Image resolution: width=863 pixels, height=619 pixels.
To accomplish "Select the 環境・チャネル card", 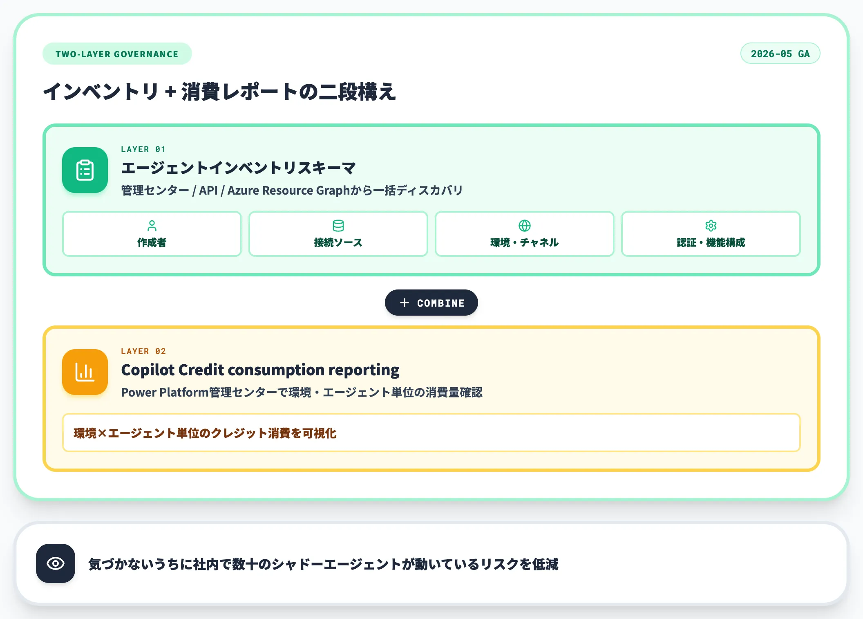I will [525, 234].
